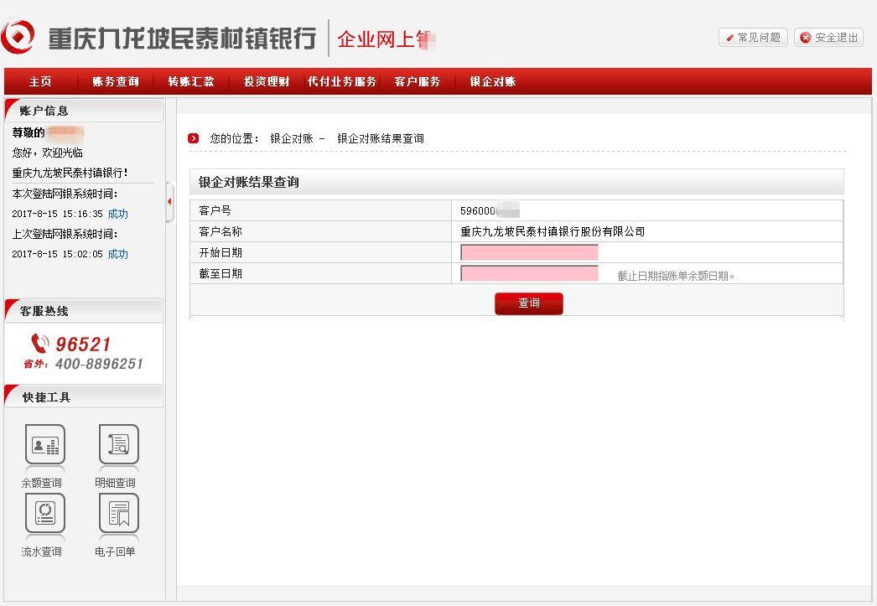The width and height of the screenshot is (877, 606).
Task: Open the 银企对账 menu
Action: coord(493,81)
